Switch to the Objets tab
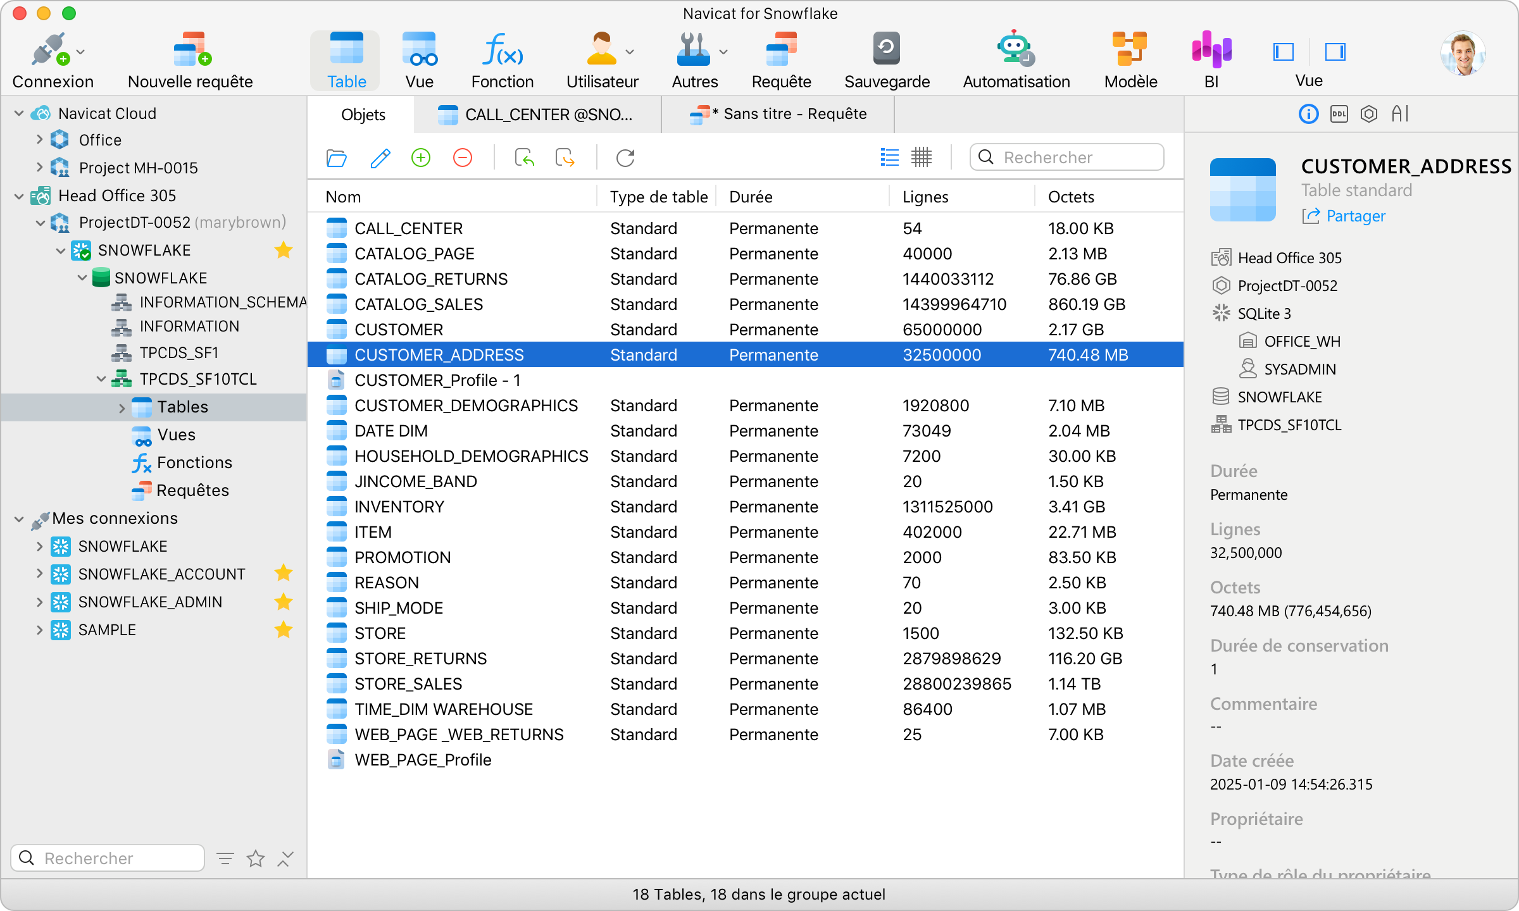 363,115
